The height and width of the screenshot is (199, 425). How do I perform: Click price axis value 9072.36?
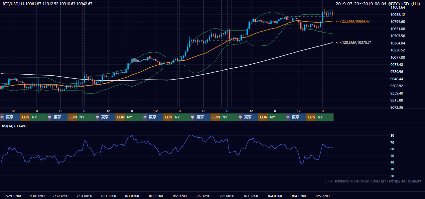pos(398,107)
